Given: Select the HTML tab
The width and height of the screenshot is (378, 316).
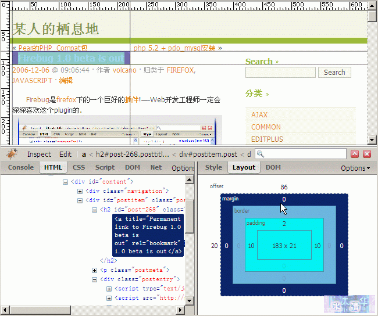Looking at the screenshot, I should [53, 167].
